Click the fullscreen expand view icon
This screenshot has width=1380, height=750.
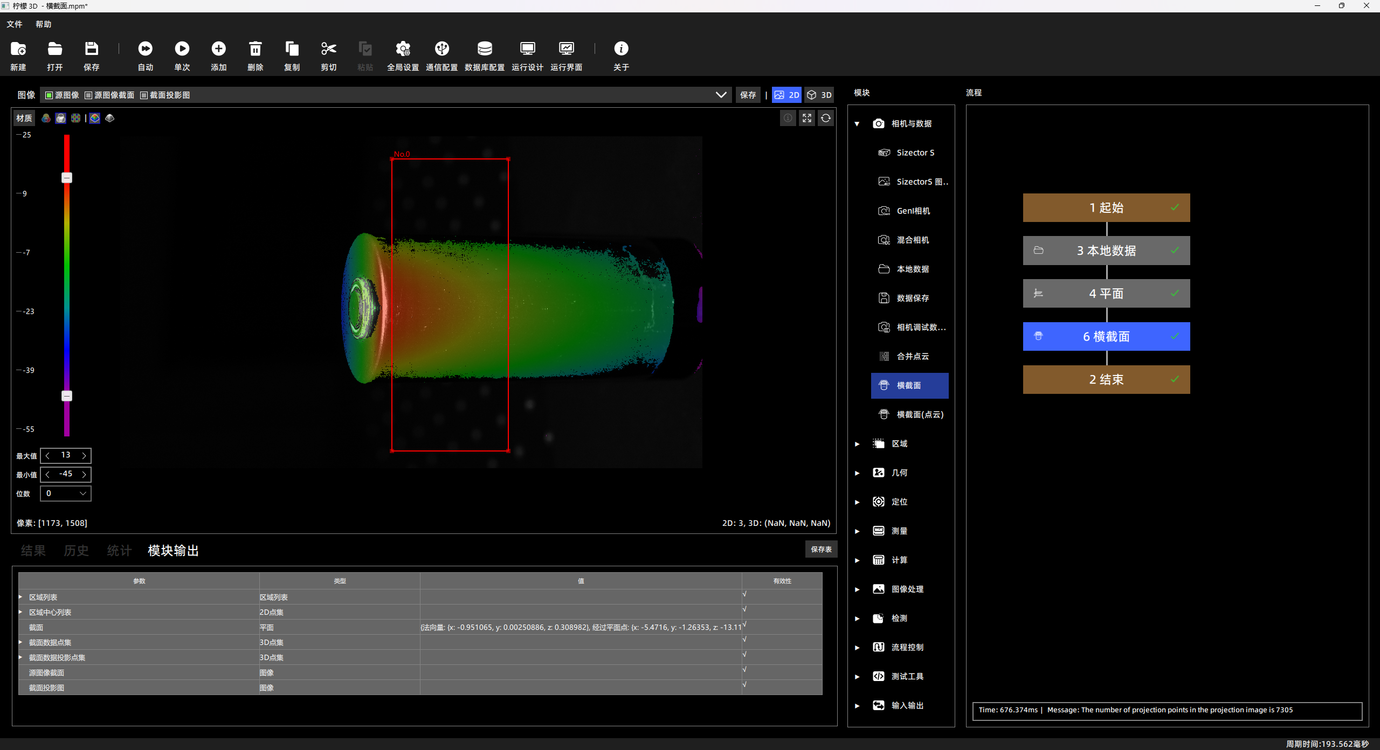pos(807,118)
